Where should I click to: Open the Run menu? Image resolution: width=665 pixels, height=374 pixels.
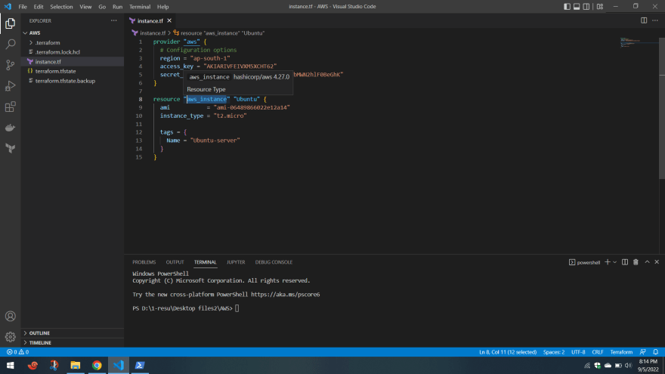point(117,6)
